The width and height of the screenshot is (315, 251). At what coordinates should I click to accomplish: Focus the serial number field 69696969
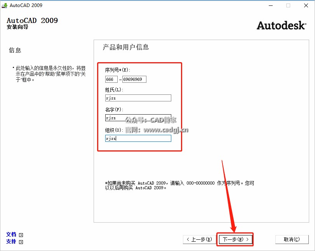tap(134, 79)
